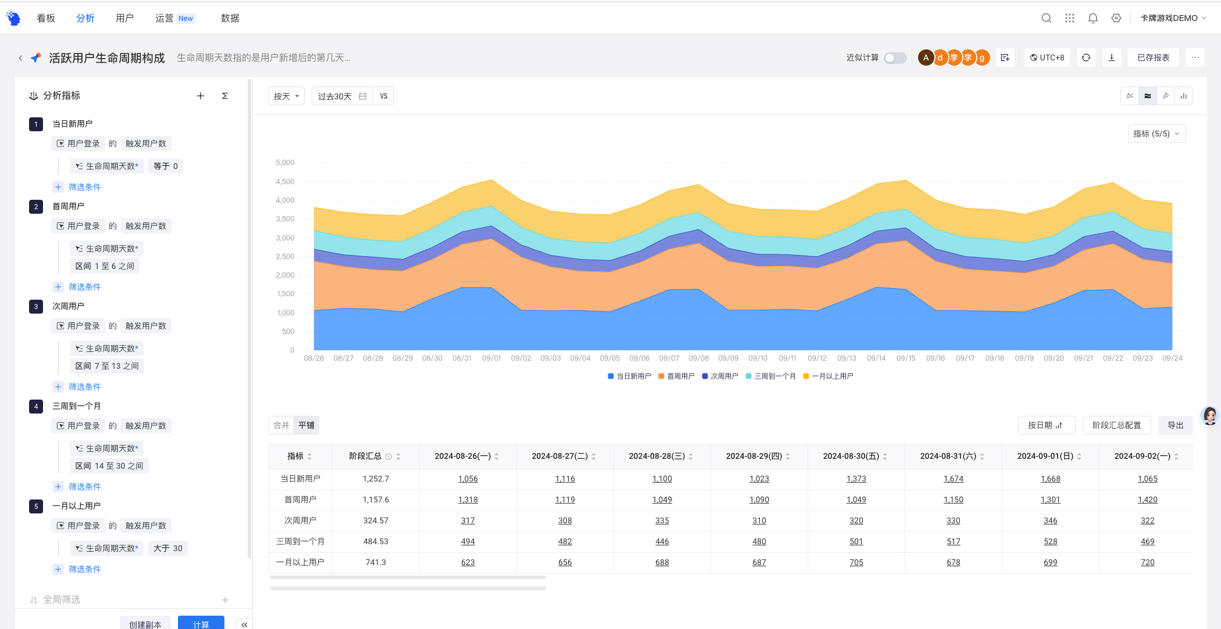Toggle 一月以上用户 legend series
1221x629 pixels.
point(828,376)
